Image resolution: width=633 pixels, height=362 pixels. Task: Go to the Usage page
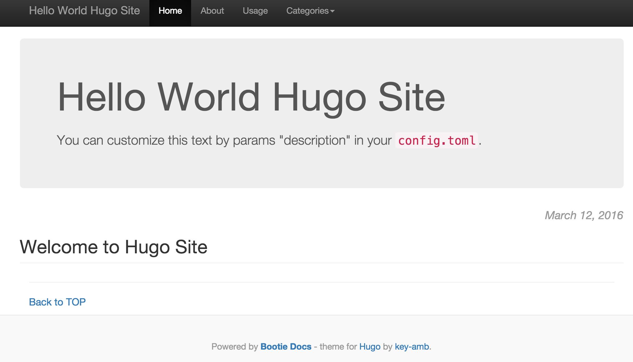tap(255, 11)
